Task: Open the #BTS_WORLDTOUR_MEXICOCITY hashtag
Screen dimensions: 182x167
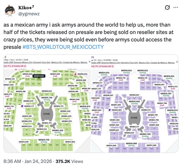Action: click(x=63, y=46)
